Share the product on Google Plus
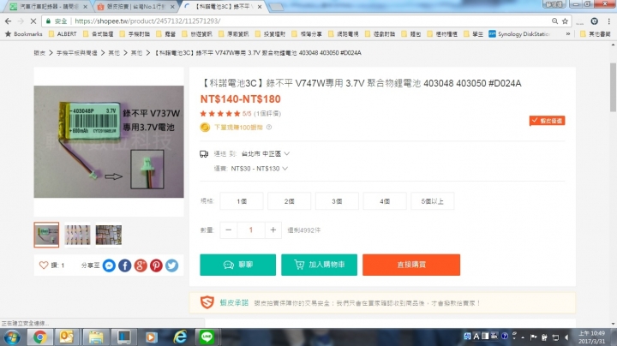Screen dimensions: 617x346 pos(141,265)
